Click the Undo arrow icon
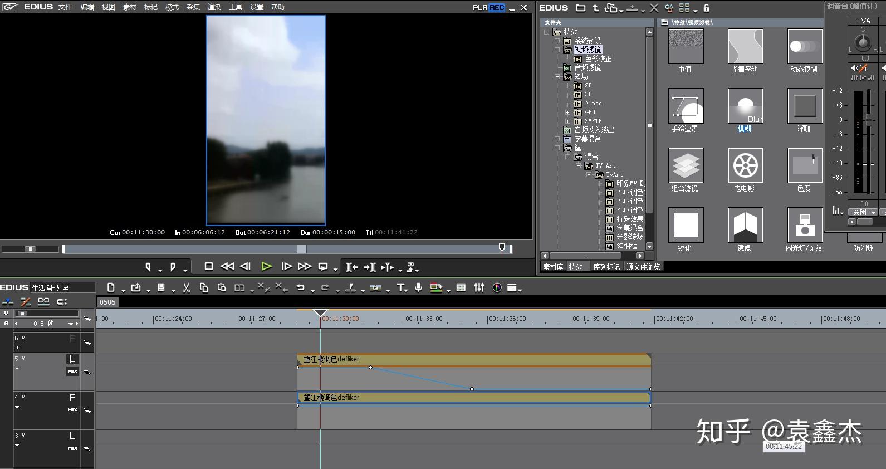The image size is (886, 469). click(x=301, y=287)
